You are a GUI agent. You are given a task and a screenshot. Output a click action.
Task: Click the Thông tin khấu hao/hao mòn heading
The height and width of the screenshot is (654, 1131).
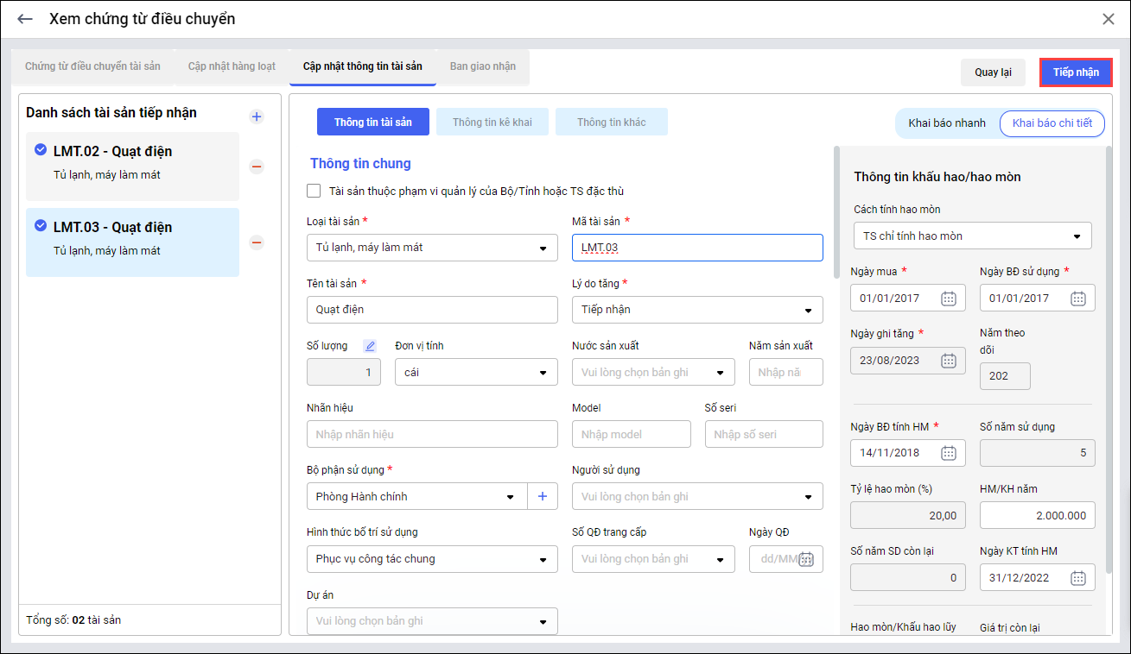(x=937, y=177)
